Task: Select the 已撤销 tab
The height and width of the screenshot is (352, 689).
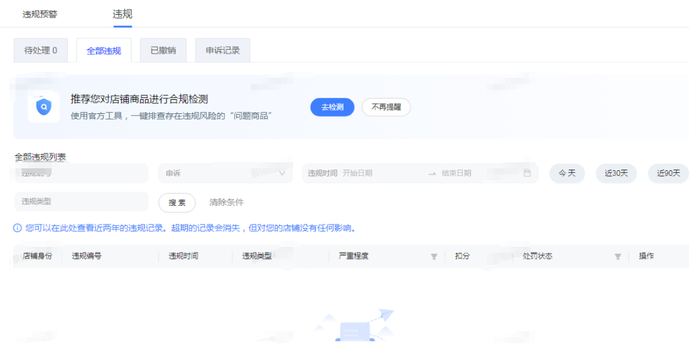Action: pos(163,50)
